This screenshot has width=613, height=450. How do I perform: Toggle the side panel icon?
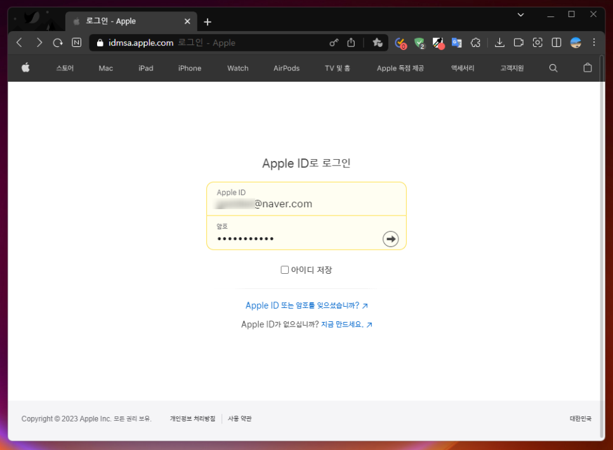(x=557, y=42)
